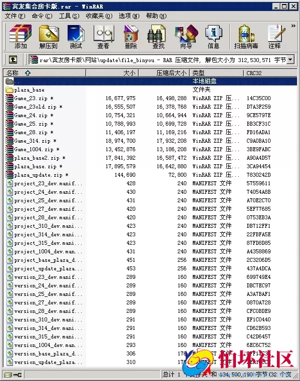Open the 文件(F) menu
300x381 pixels.
tap(15, 16)
